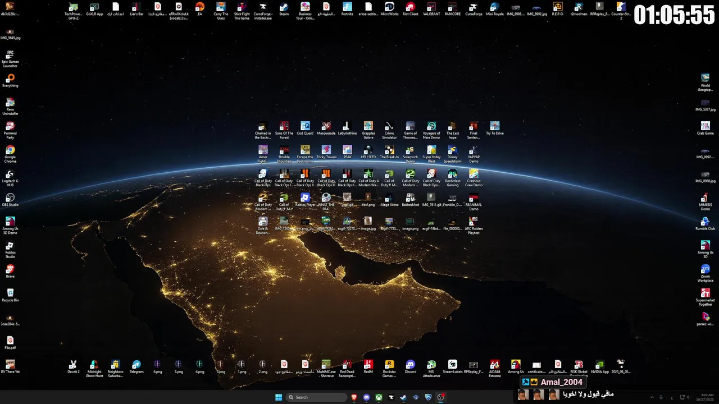Screen dimensions: 719x404
Task: Launch Fortnite from the desktop
Action: 347,9
